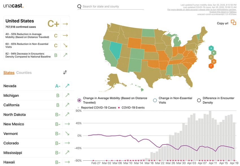Click the search magnifying glass icon
This screenshot has width=240, height=166.
tap(79, 6)
